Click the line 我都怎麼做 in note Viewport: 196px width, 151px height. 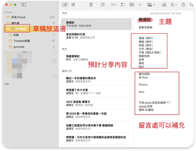pos(145,27)
